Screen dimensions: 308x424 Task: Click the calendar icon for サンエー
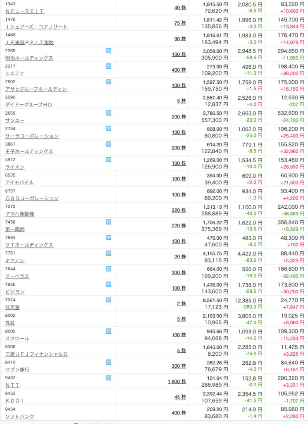tap(109, 113)
